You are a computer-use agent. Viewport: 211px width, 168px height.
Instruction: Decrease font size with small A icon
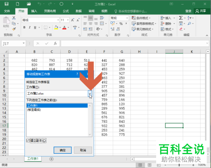click(78, 20)
